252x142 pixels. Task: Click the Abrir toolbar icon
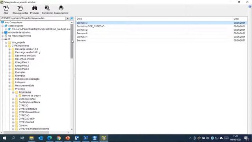pos(6,8)
